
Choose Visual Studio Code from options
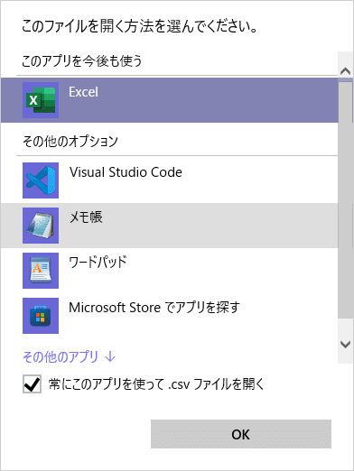[x=169, y=180]
